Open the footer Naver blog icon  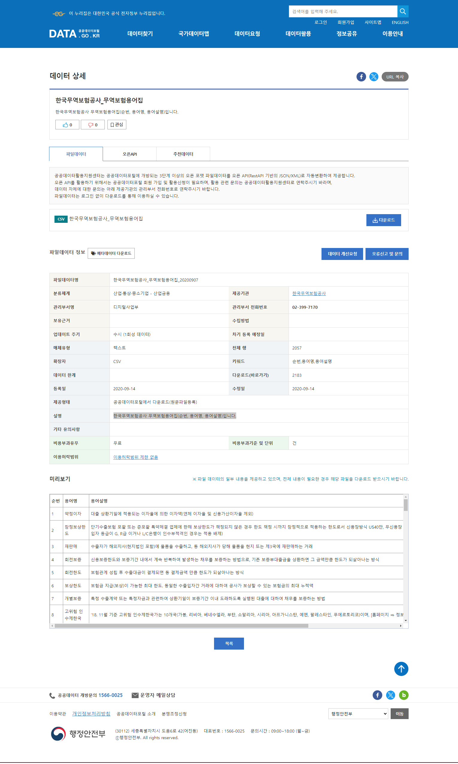(x=404, y=695)
